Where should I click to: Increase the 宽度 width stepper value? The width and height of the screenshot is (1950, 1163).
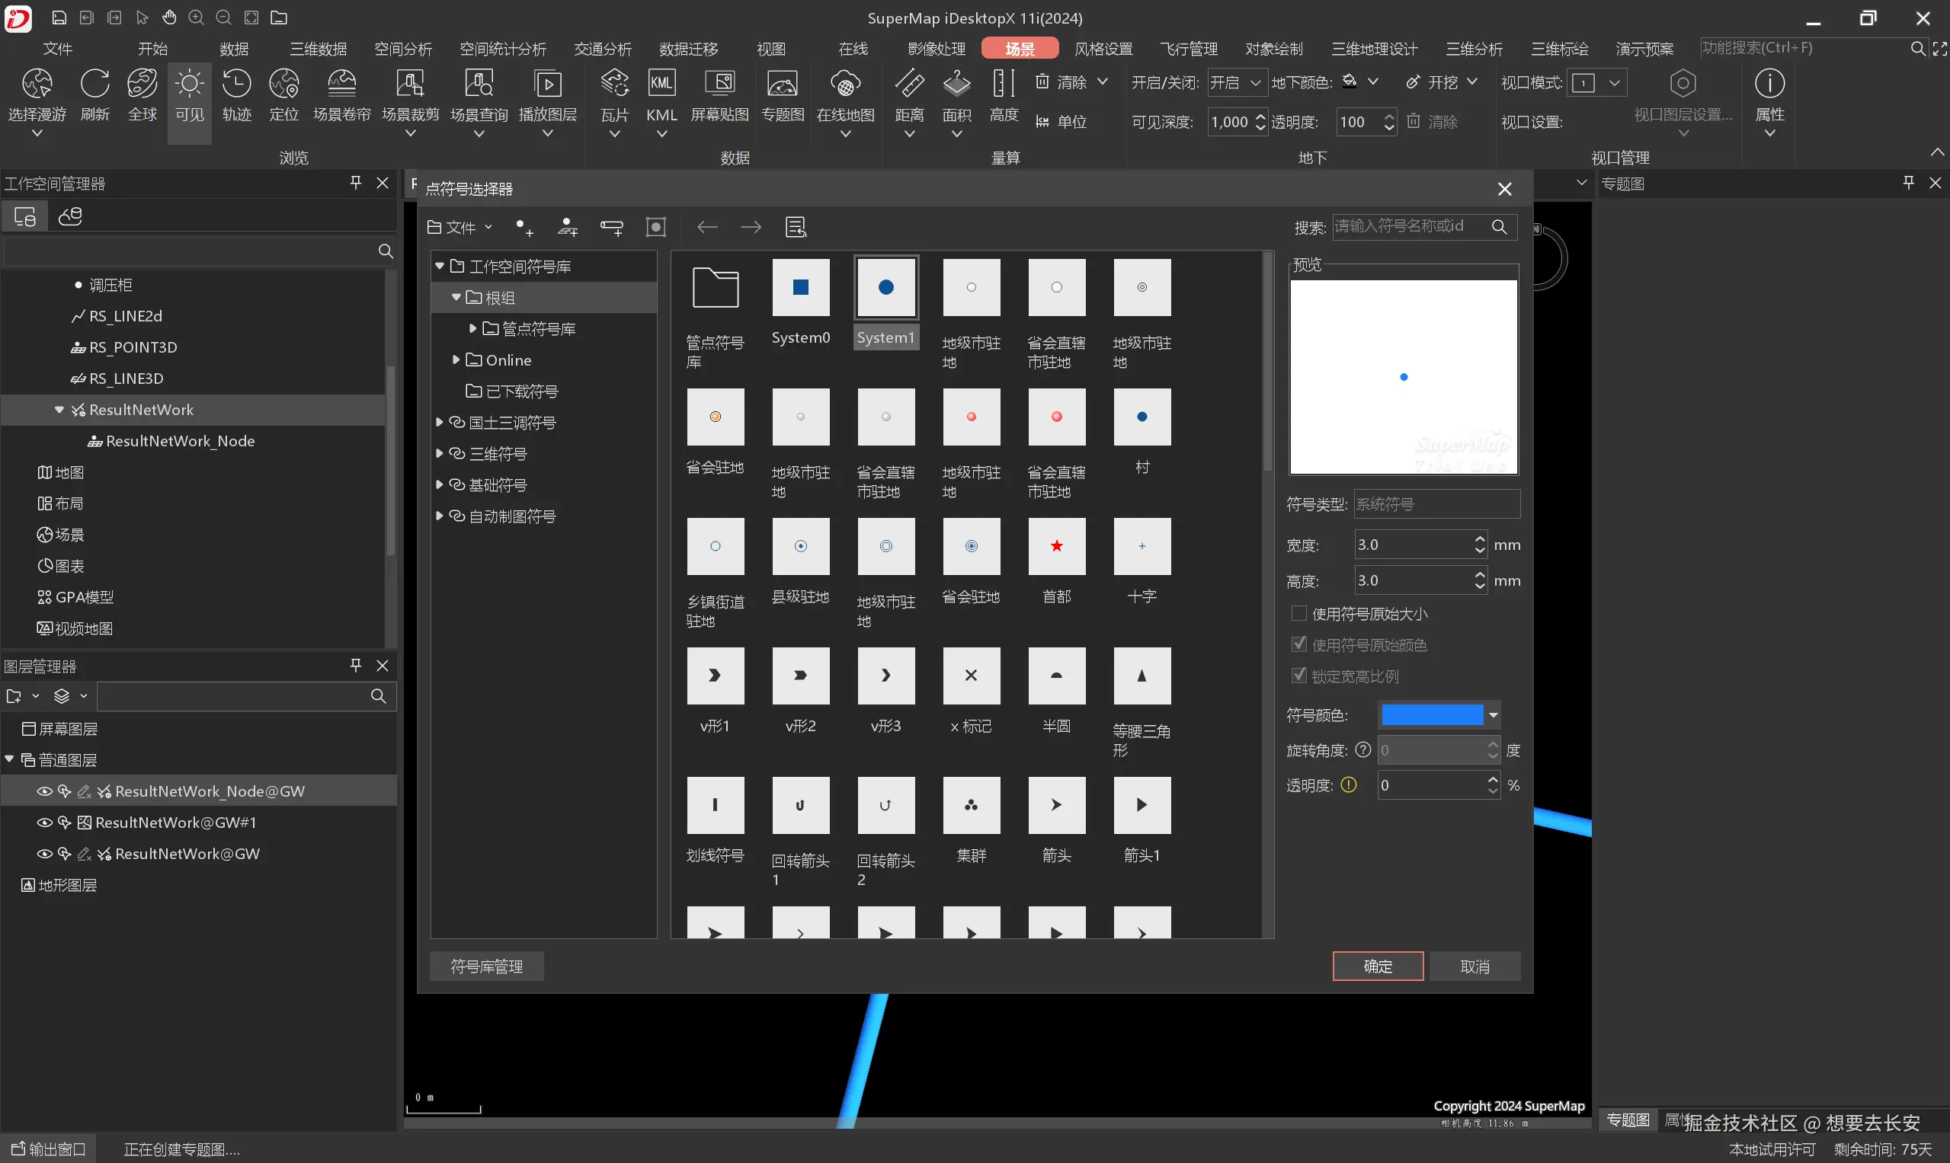click(1479, 538)
